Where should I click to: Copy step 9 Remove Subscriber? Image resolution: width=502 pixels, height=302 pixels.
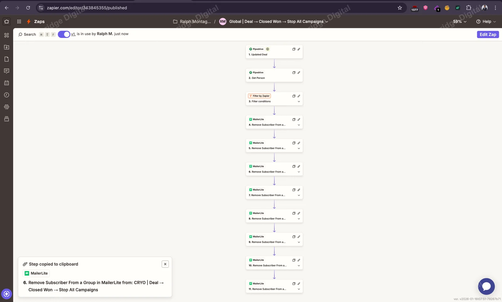294,237
